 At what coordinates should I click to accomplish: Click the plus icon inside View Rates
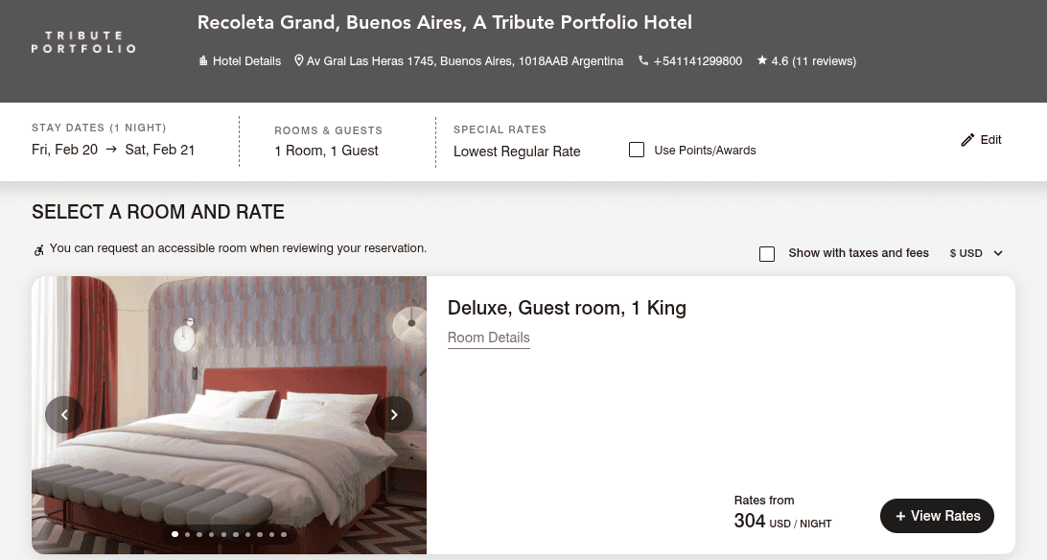[899, 516]
